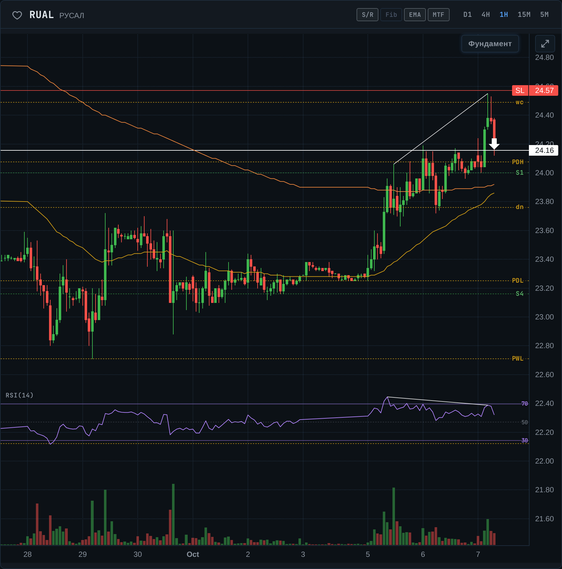
Task: Open the Фундамент panel
Action: [x=490, y=44]
